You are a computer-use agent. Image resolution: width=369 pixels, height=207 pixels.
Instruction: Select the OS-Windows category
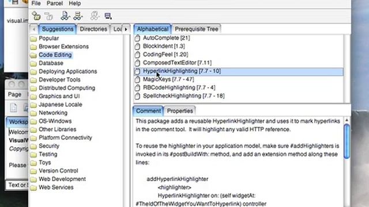(55, 121)
